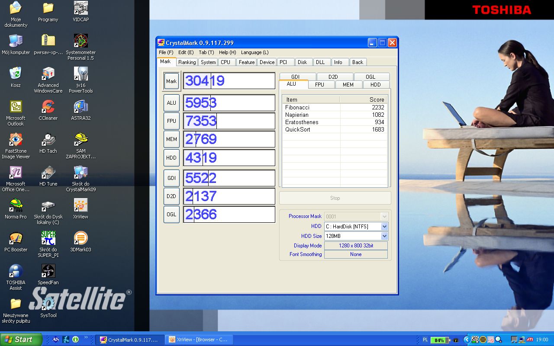Run the D2D benchmark button
This screenshot has height=346, width=554.
click(171, 196)
